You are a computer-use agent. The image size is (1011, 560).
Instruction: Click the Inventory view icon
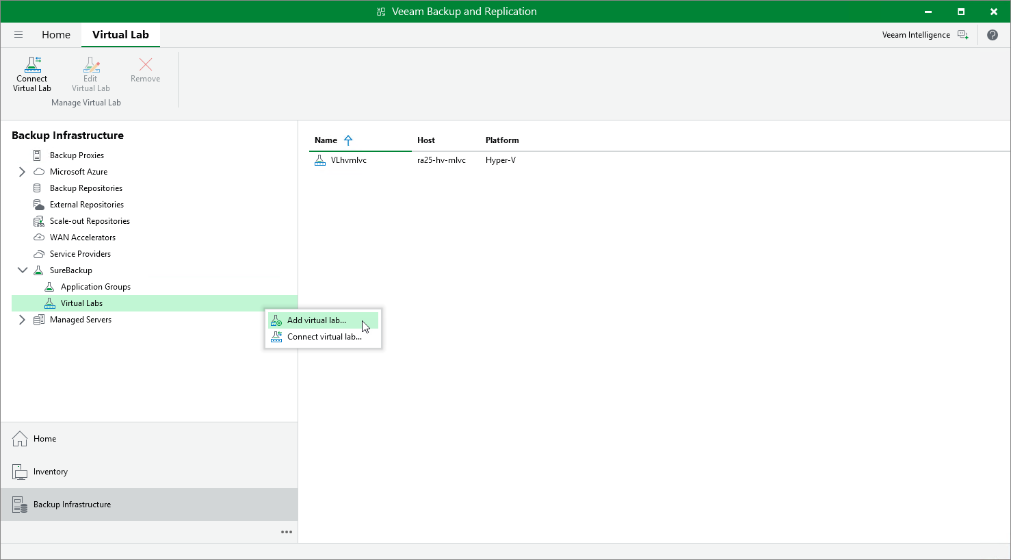20,472
